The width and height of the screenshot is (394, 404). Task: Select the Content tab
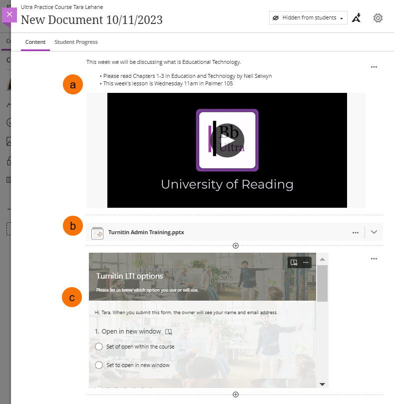[x=35, y=42]
